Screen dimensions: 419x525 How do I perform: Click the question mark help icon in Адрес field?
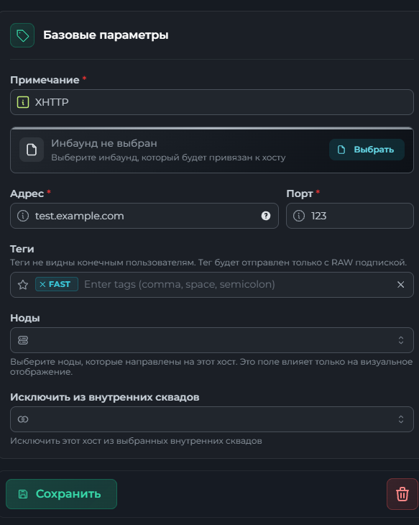pos(266,216)
